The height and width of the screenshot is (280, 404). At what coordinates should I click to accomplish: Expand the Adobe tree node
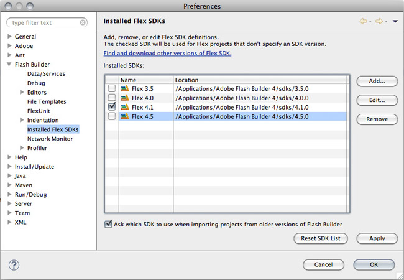pos(9,45)
